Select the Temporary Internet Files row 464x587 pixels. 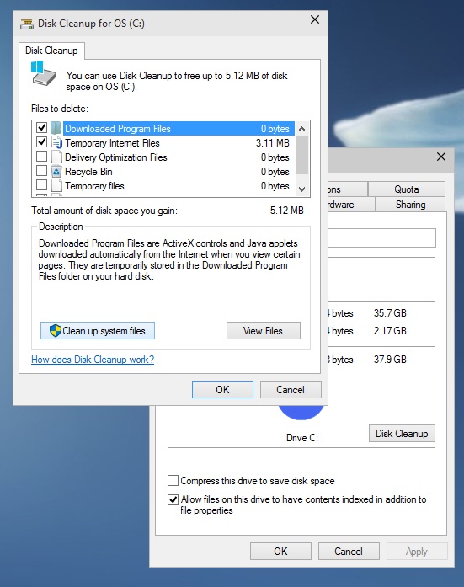coord(178,143)
